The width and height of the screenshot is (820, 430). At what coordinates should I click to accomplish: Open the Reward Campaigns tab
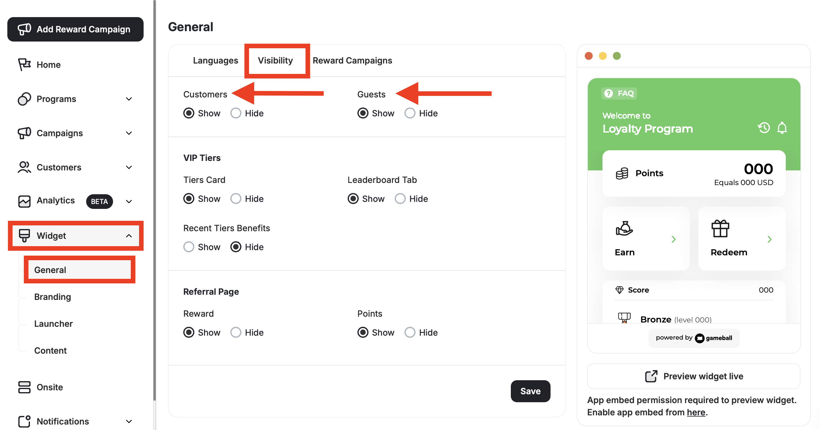point(352,60)
